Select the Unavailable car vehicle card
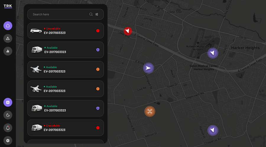266x147 pixels. [66, 31]
